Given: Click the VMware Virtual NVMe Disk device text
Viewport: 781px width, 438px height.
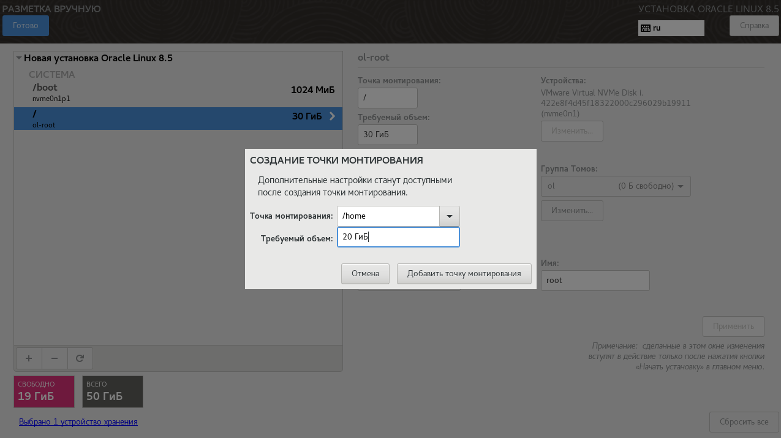Looking at the screenshot, I should [616, 103].
